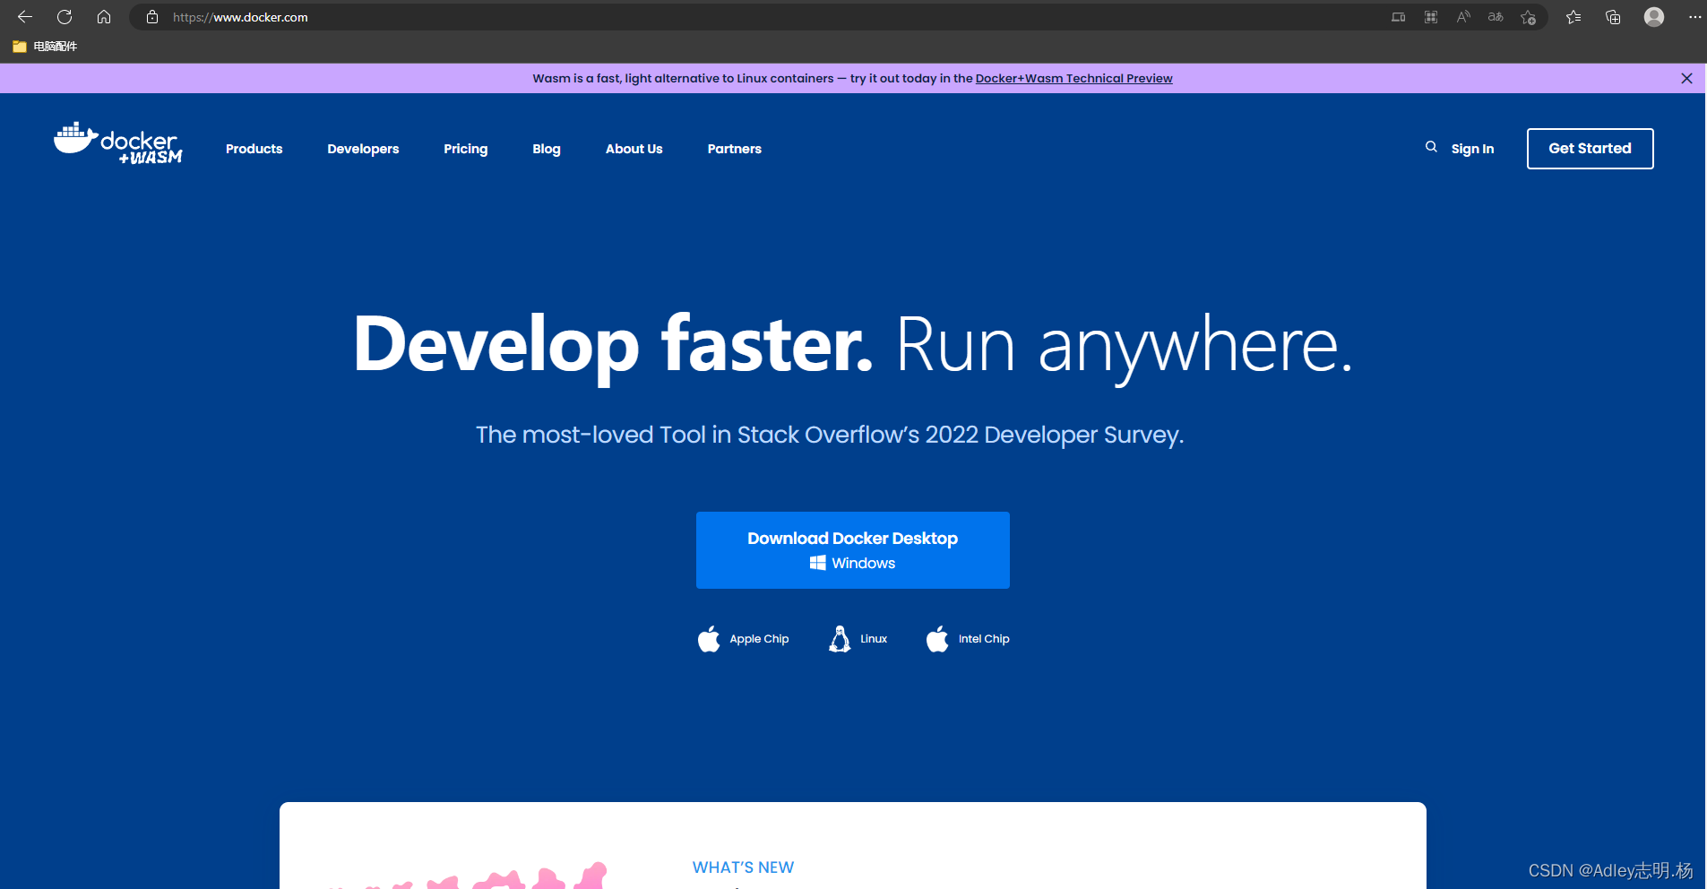This screenshot has height=889, width=1707.
Task: Select the Linux download option
Action: pos(858,639)
